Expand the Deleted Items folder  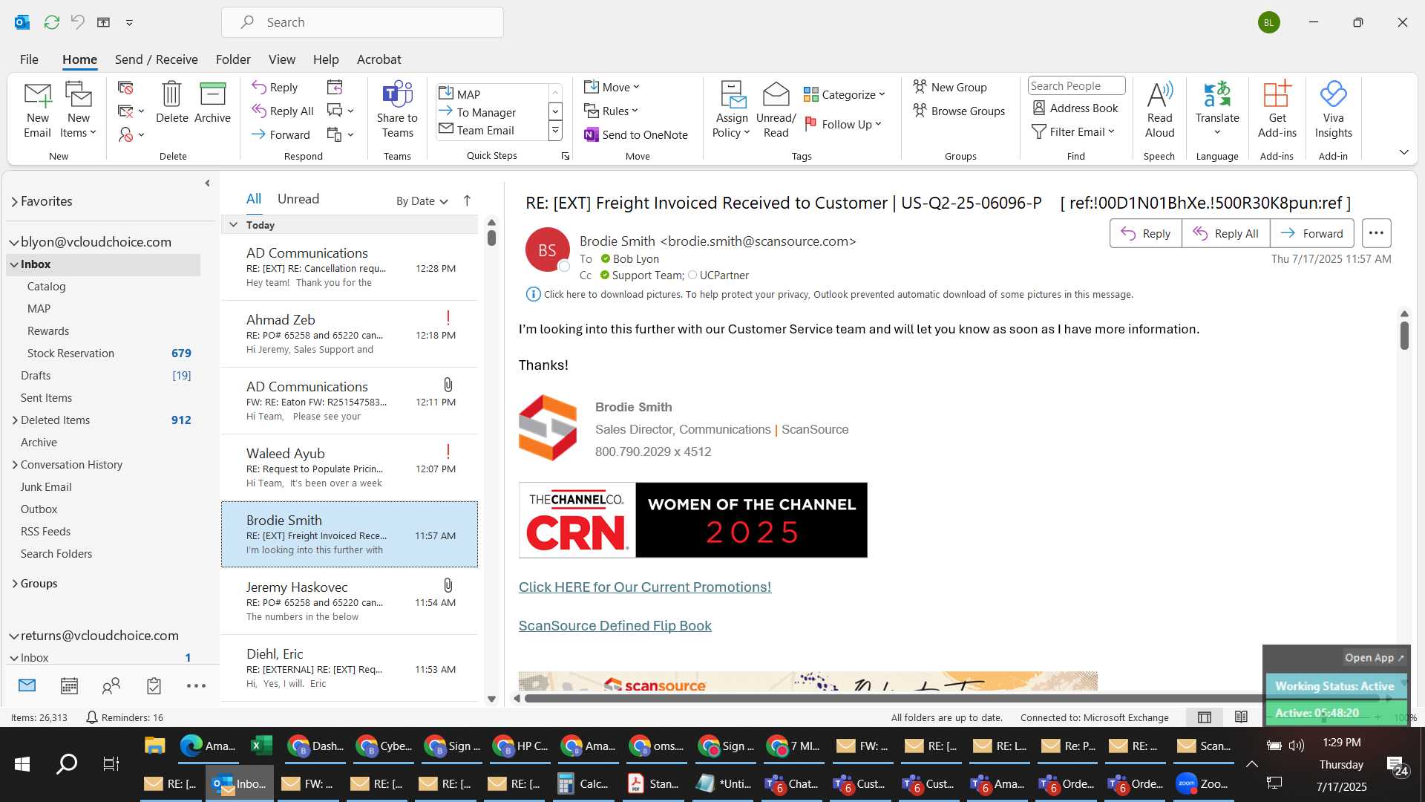14,420
